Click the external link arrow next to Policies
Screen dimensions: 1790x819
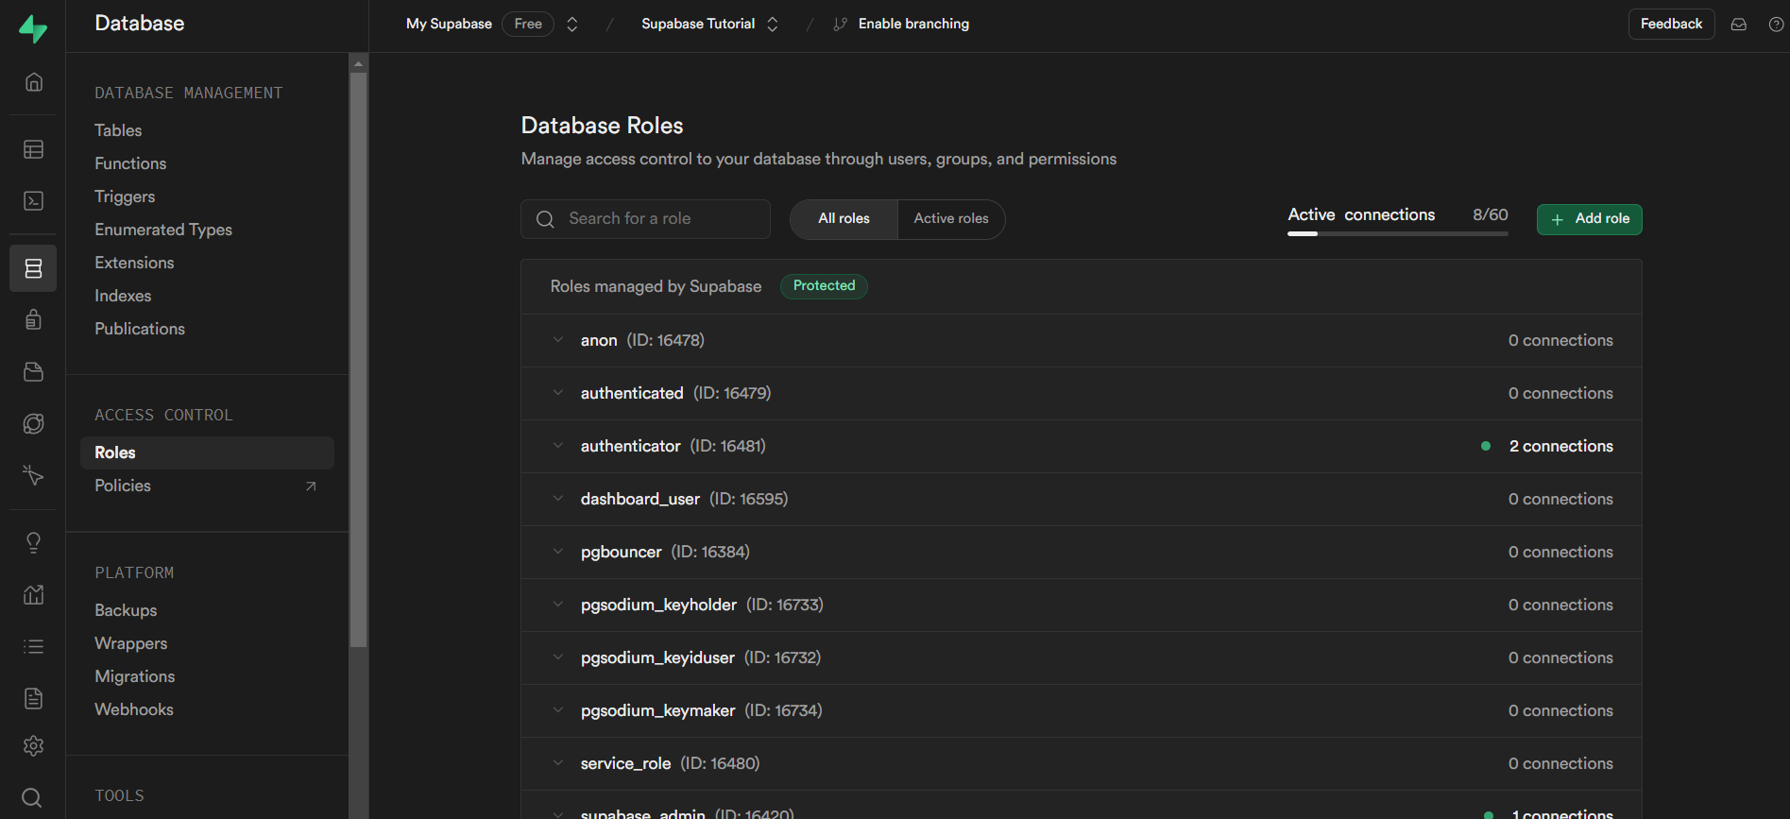click(x=311, y=486)
